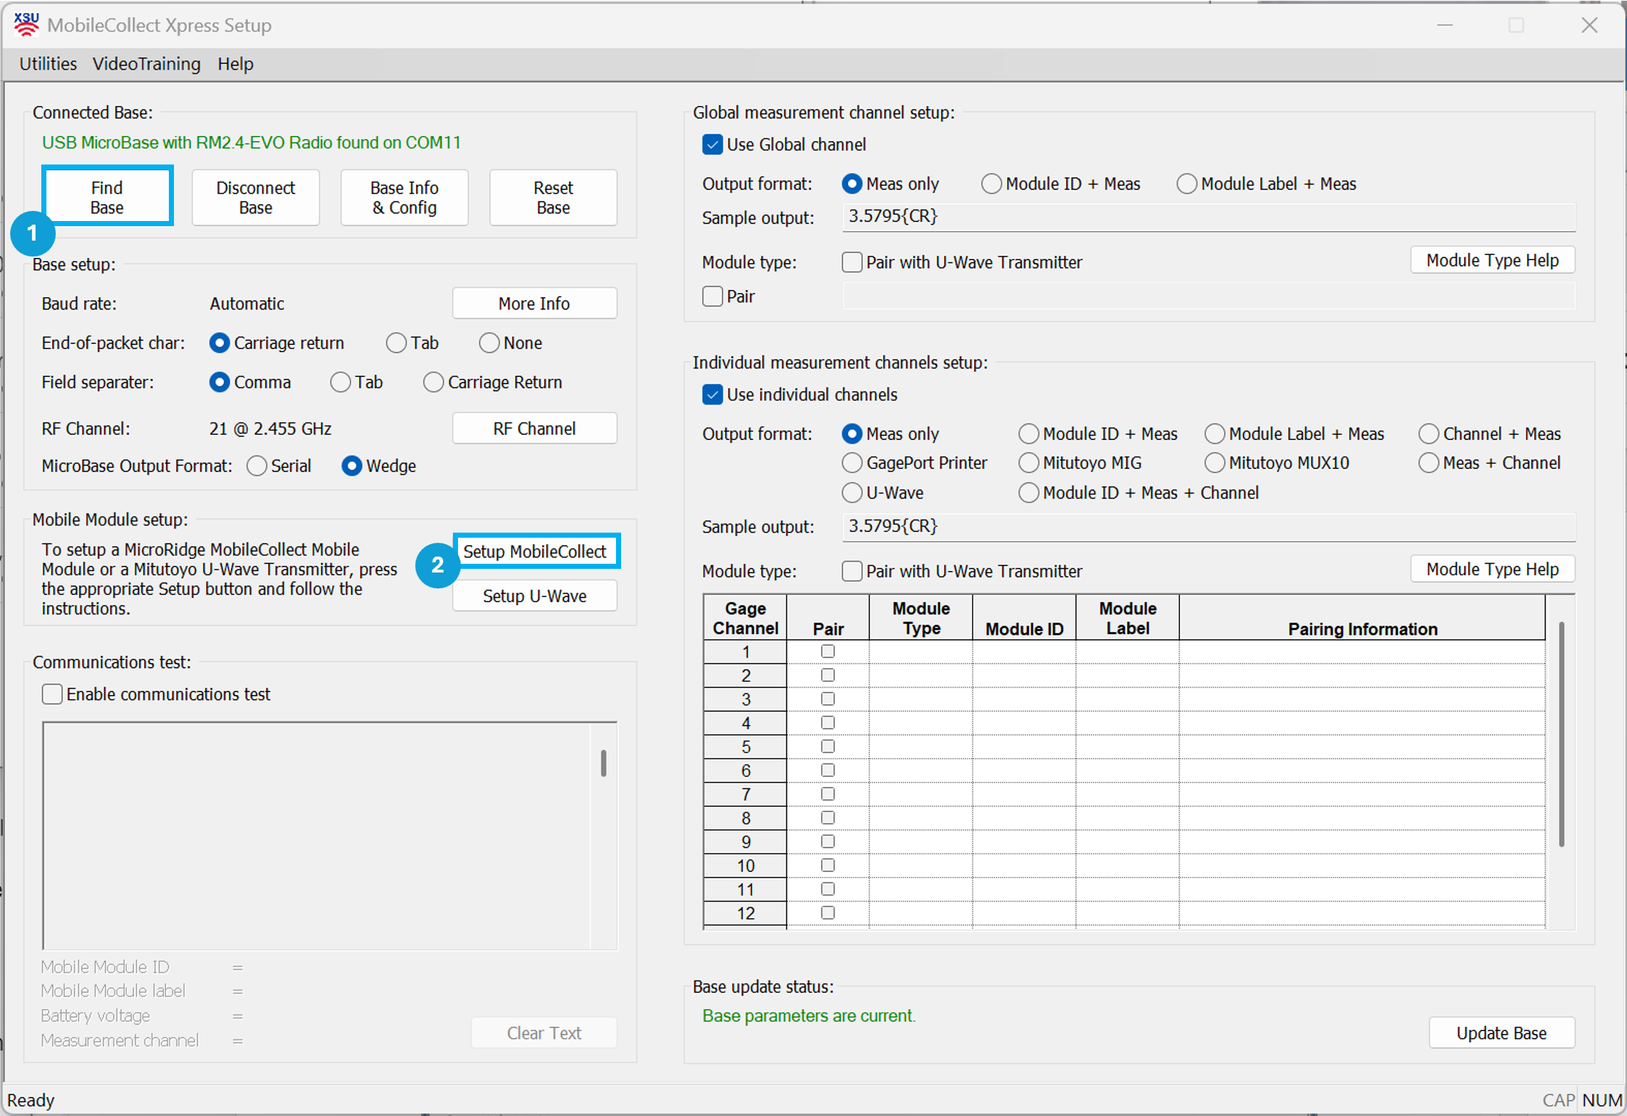This screenshot has width=1627, height=1116.
Task: Click the Update Base button
Action: 1502,1033
